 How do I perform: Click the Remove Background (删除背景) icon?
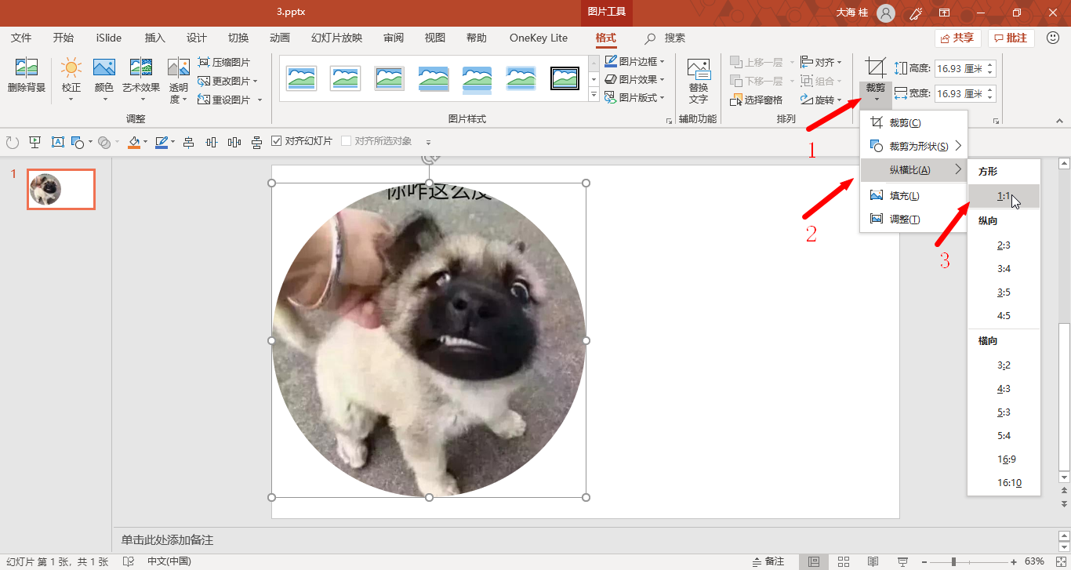tap(26, 75)
